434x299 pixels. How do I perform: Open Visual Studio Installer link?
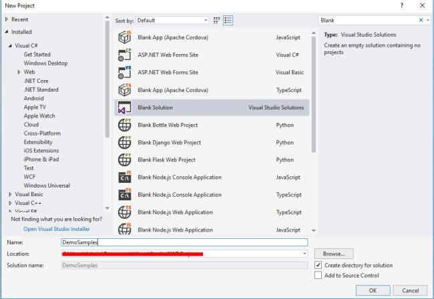pos(57,229)
